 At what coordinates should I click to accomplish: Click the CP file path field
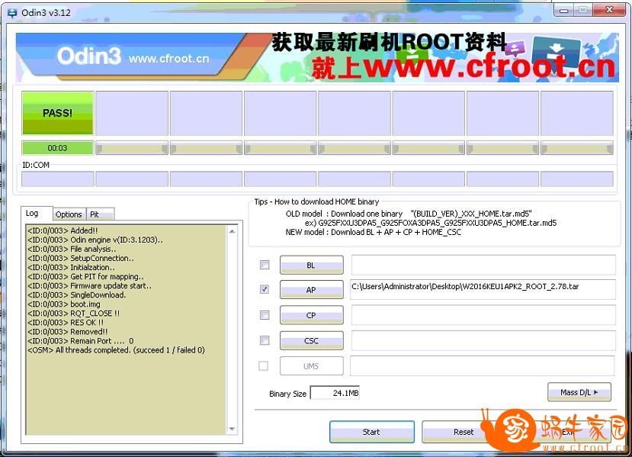point(483,314)
